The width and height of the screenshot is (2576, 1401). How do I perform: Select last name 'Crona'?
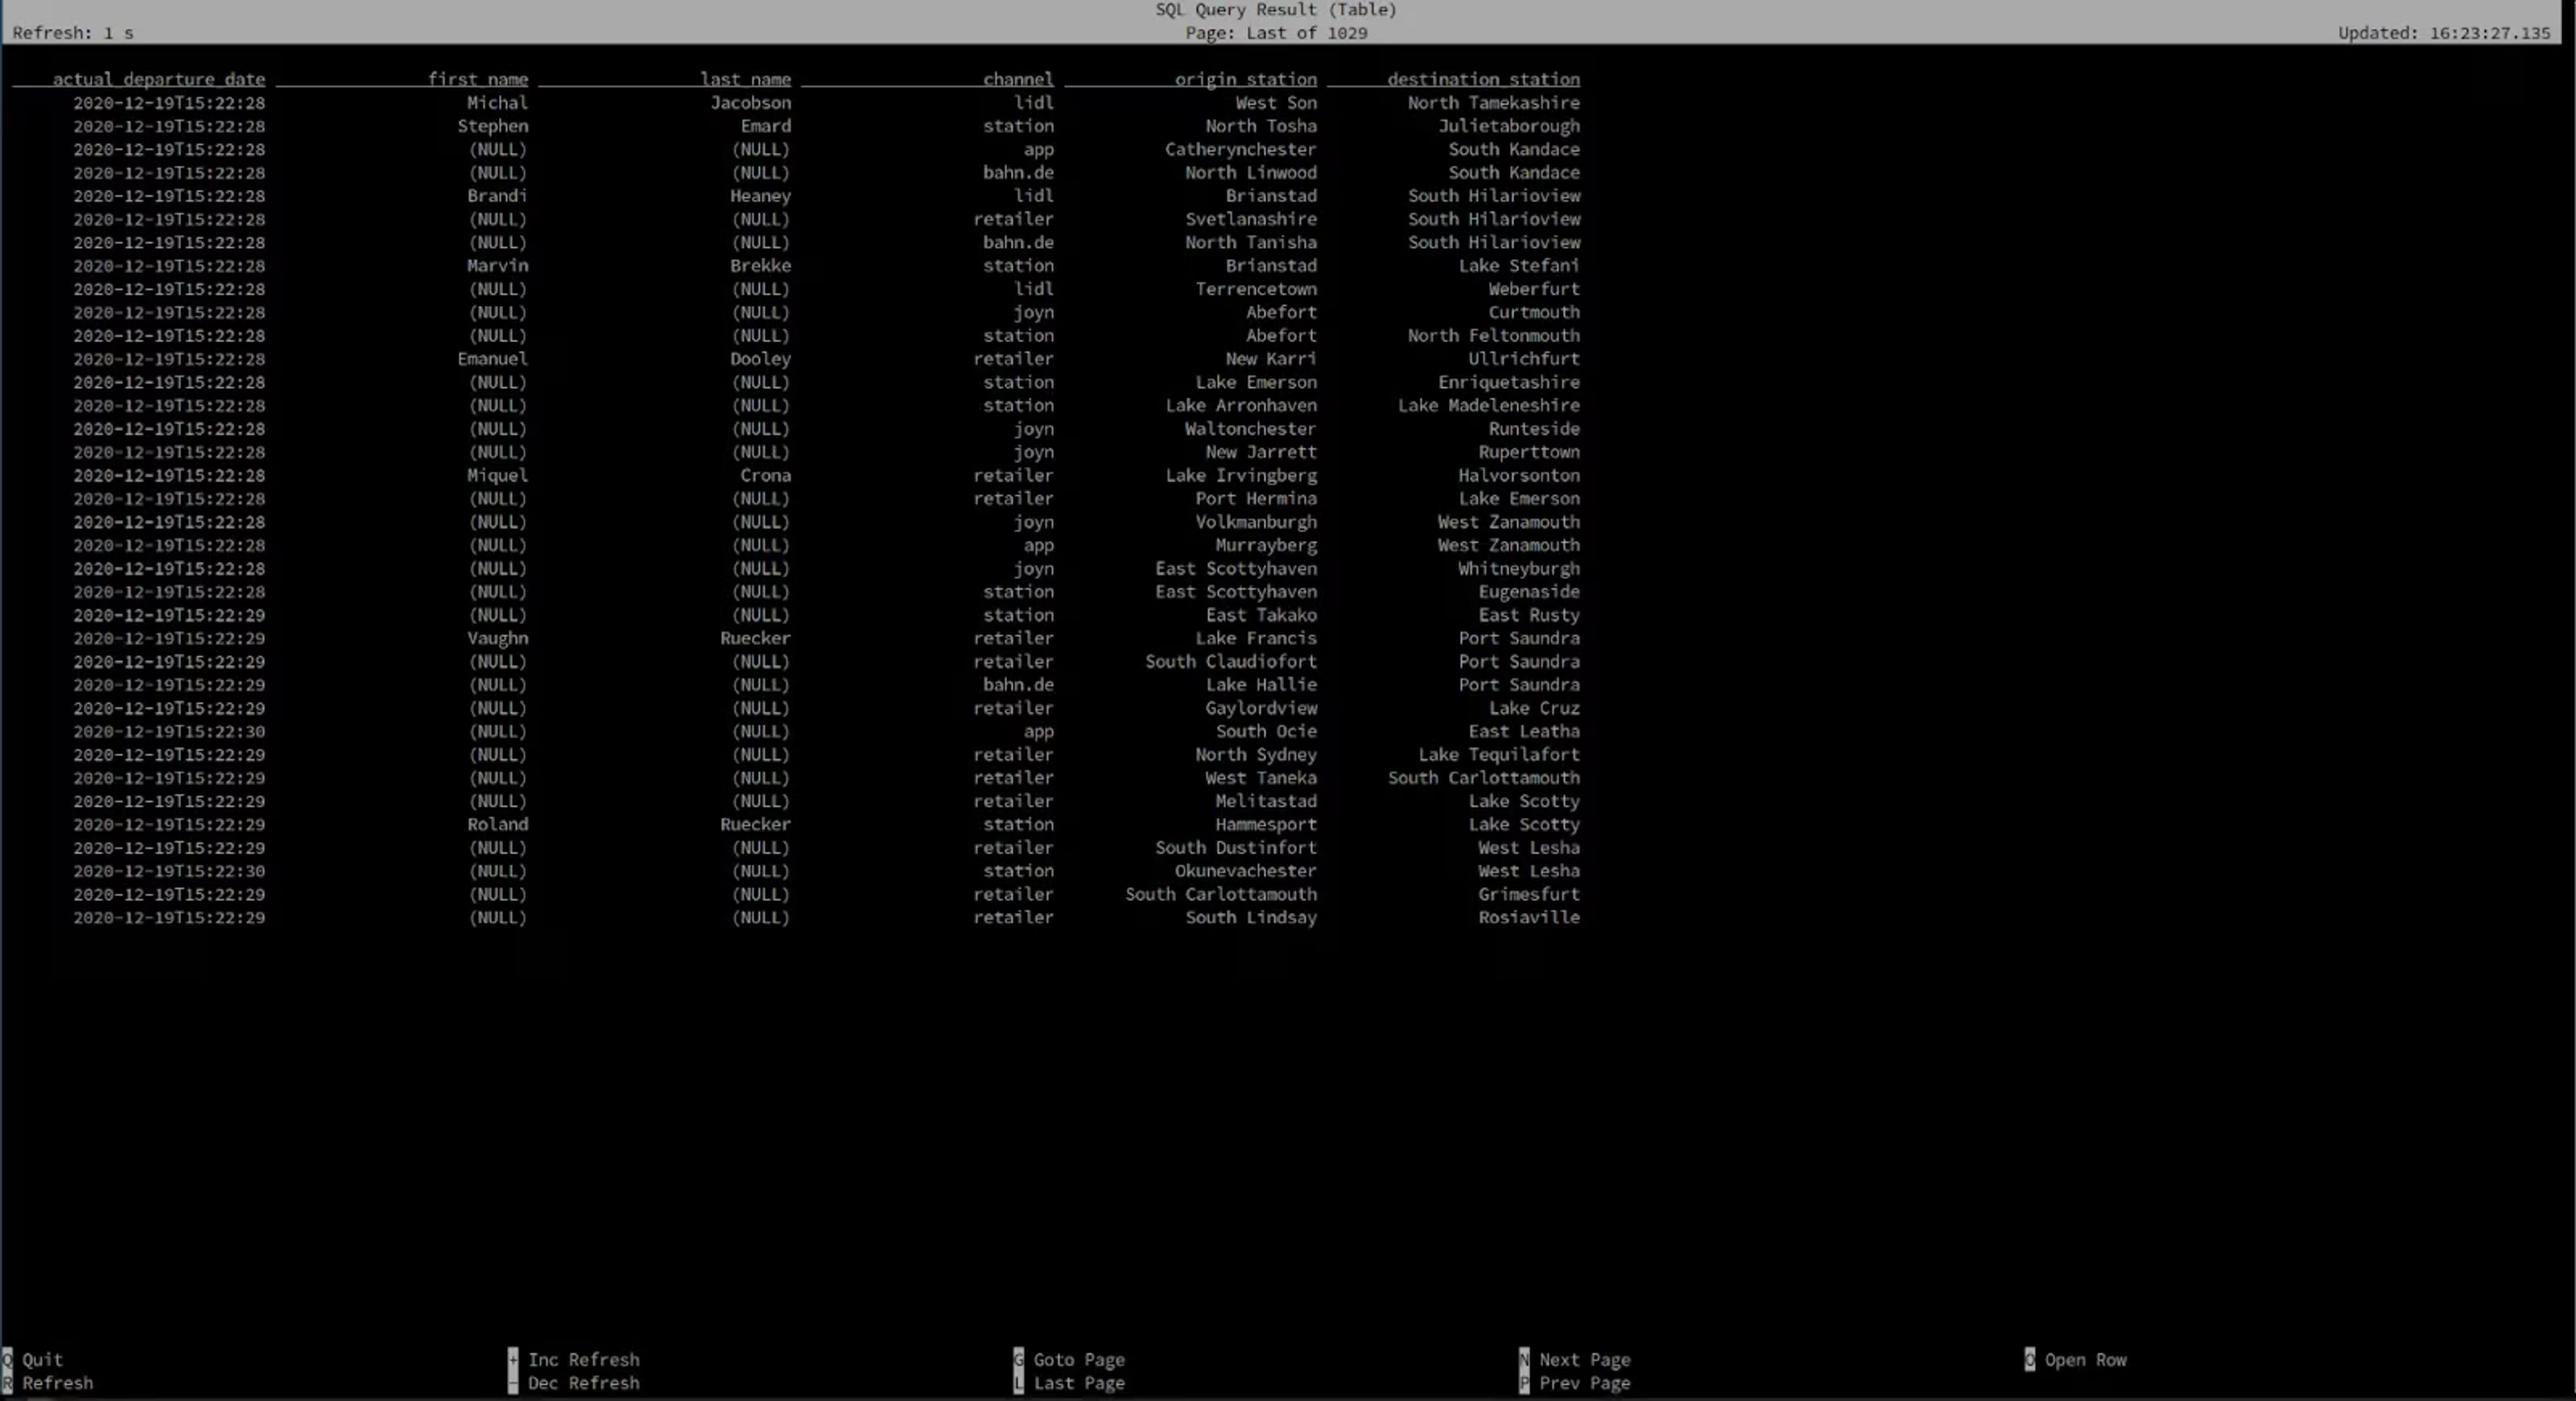click(765, 475)
